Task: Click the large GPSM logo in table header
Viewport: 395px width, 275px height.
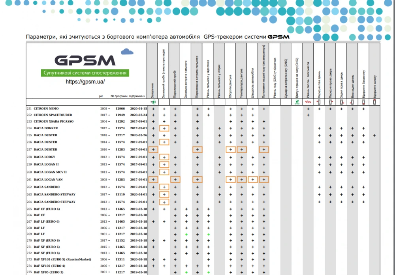Action: [85, 60]
